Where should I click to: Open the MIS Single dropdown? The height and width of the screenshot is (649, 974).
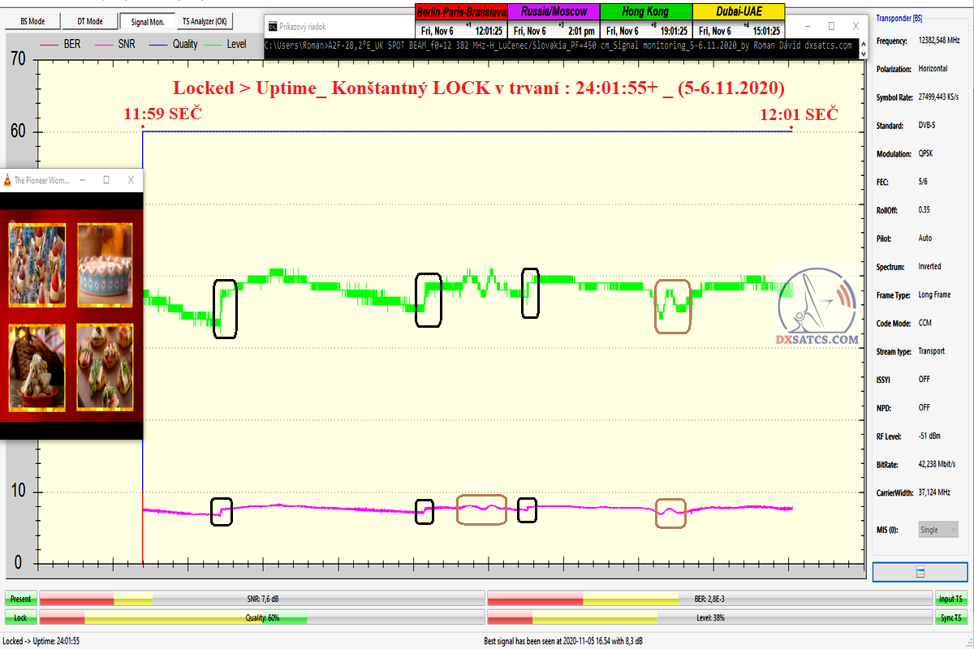[x=937, y=530]
